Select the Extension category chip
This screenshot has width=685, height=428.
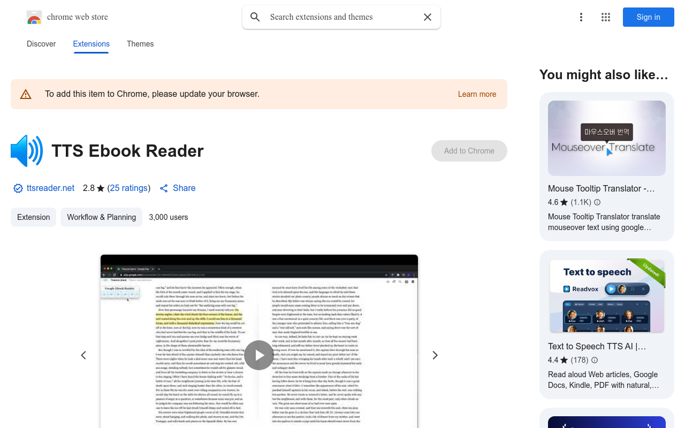(x=34, y=217)
